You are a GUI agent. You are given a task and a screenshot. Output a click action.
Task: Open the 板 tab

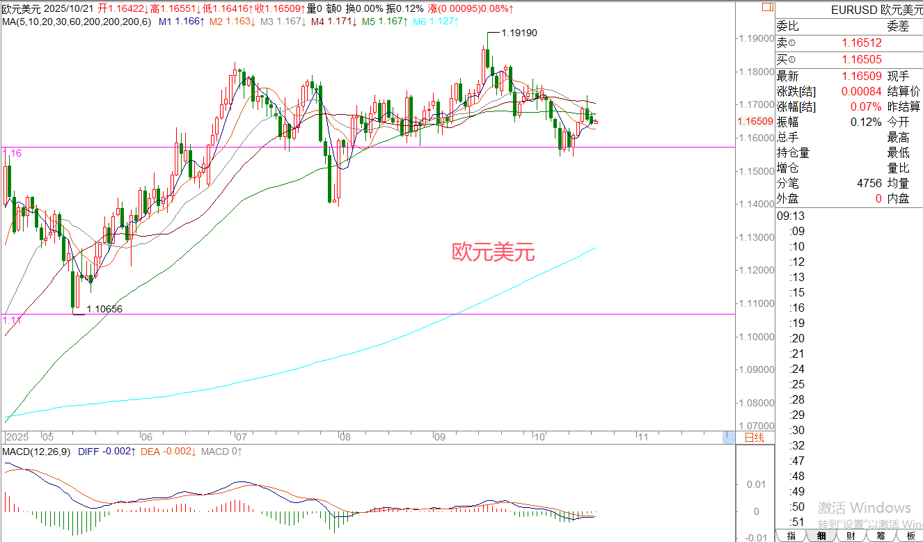point(910,536)
